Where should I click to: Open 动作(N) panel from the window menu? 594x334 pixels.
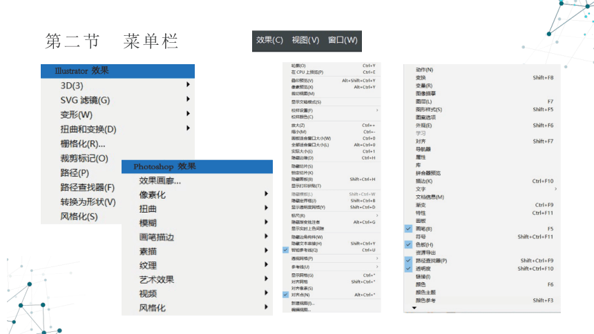pyautogui.click(x=482, y=70)
